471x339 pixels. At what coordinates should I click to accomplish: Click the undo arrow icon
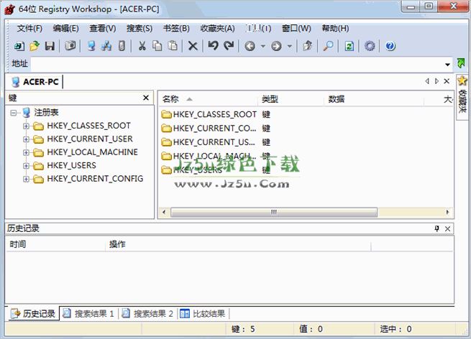click(x=214, y=46)
